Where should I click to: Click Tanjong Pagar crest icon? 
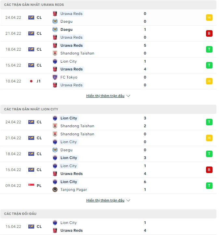55,190
